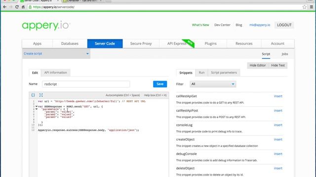316x177 pixels.
Task: Click the Hide Editor button
Action: (x=258, y=65)
